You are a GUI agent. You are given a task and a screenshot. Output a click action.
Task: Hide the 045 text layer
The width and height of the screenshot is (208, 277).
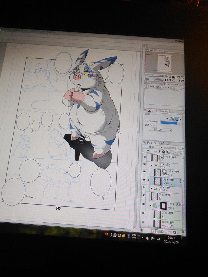coord(145,157)
